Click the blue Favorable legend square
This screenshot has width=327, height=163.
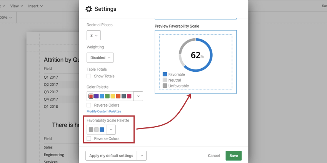point(165,74)
